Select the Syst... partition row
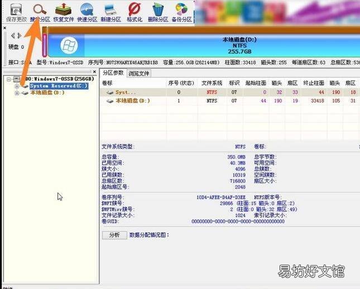This screenshot has height=289, width=360. 229,92
